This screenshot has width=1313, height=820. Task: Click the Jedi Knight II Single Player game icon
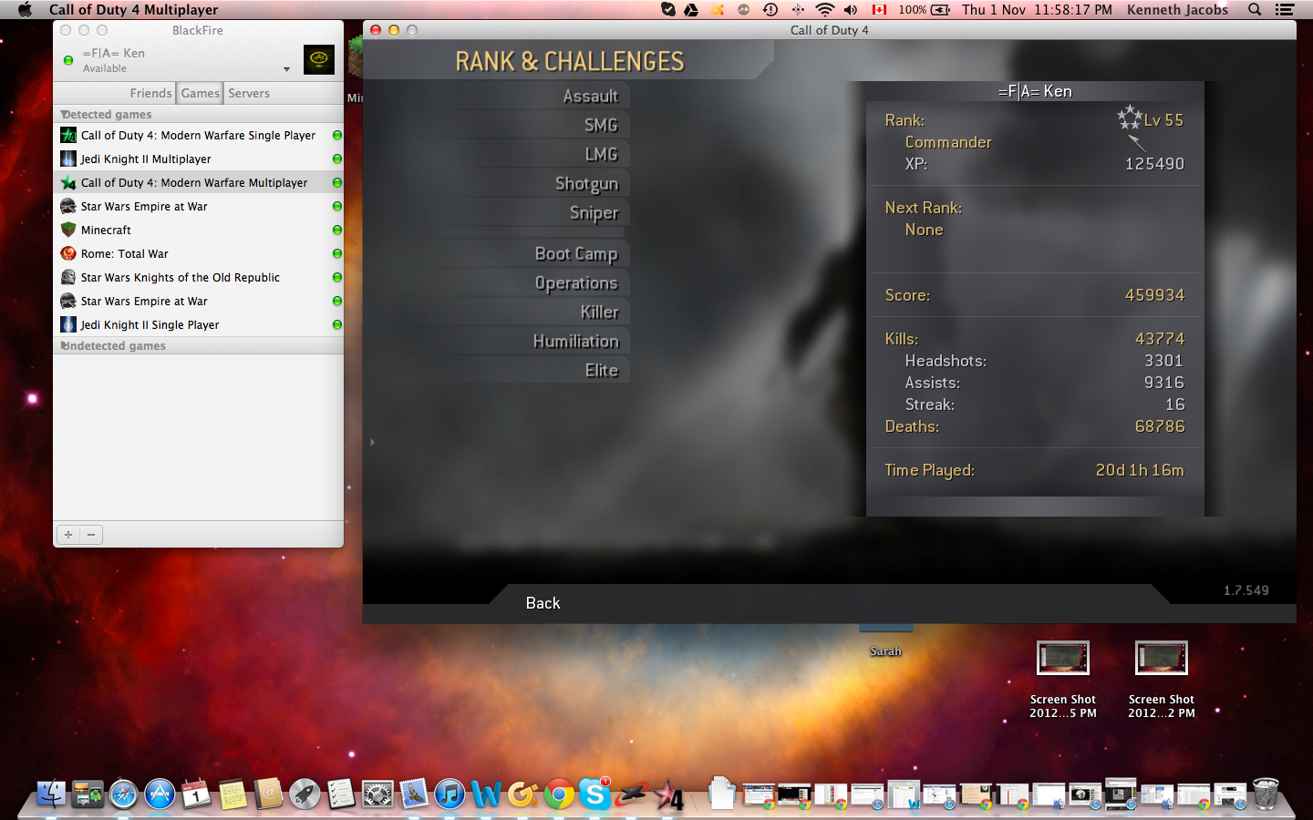[68, 324]
